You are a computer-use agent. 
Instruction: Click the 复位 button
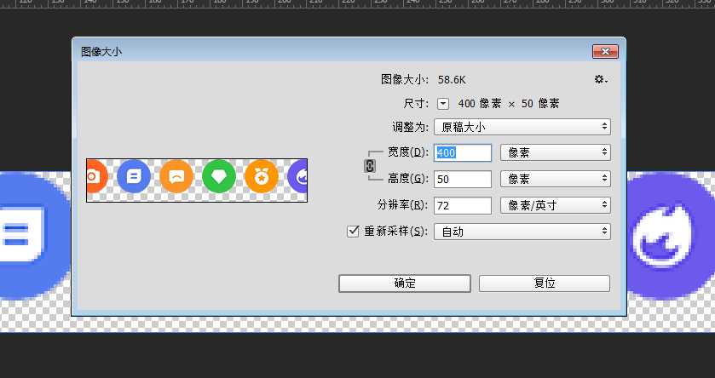[545, 283]
